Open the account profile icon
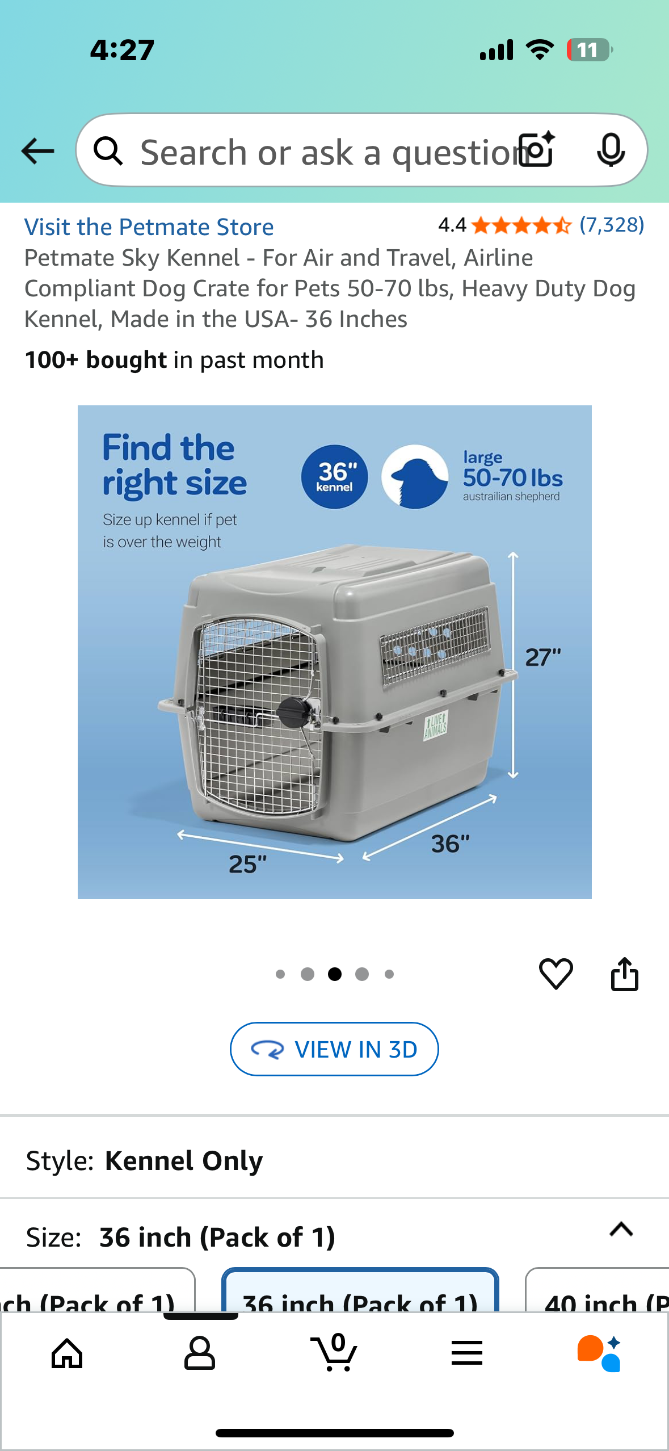669x1451 pixels. [200, 1353]
